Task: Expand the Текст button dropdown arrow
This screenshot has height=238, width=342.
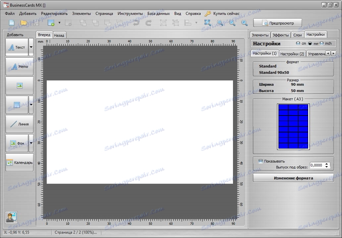Action: (x=31, y=47)
